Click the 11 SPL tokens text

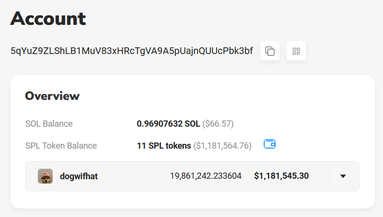164,146
